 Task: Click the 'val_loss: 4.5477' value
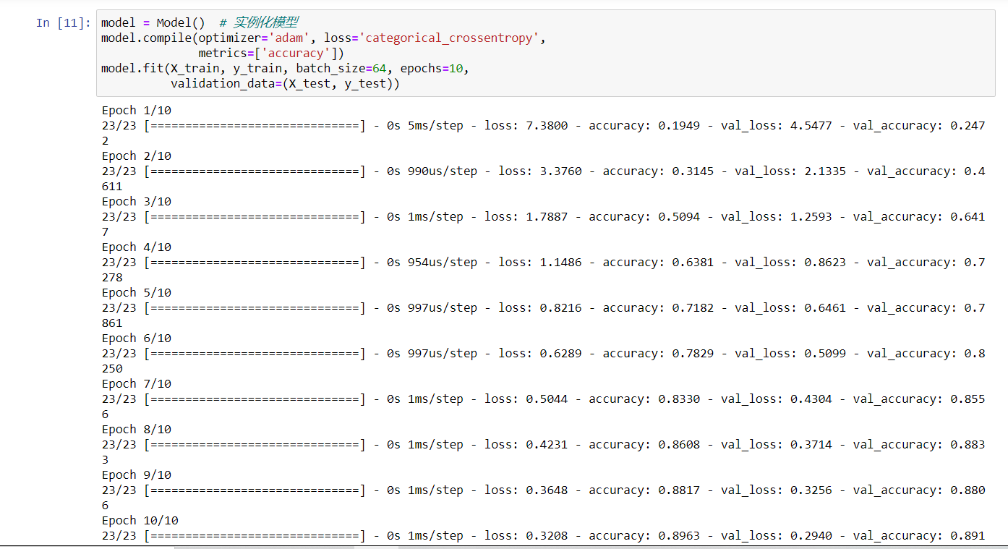point(777,126)
